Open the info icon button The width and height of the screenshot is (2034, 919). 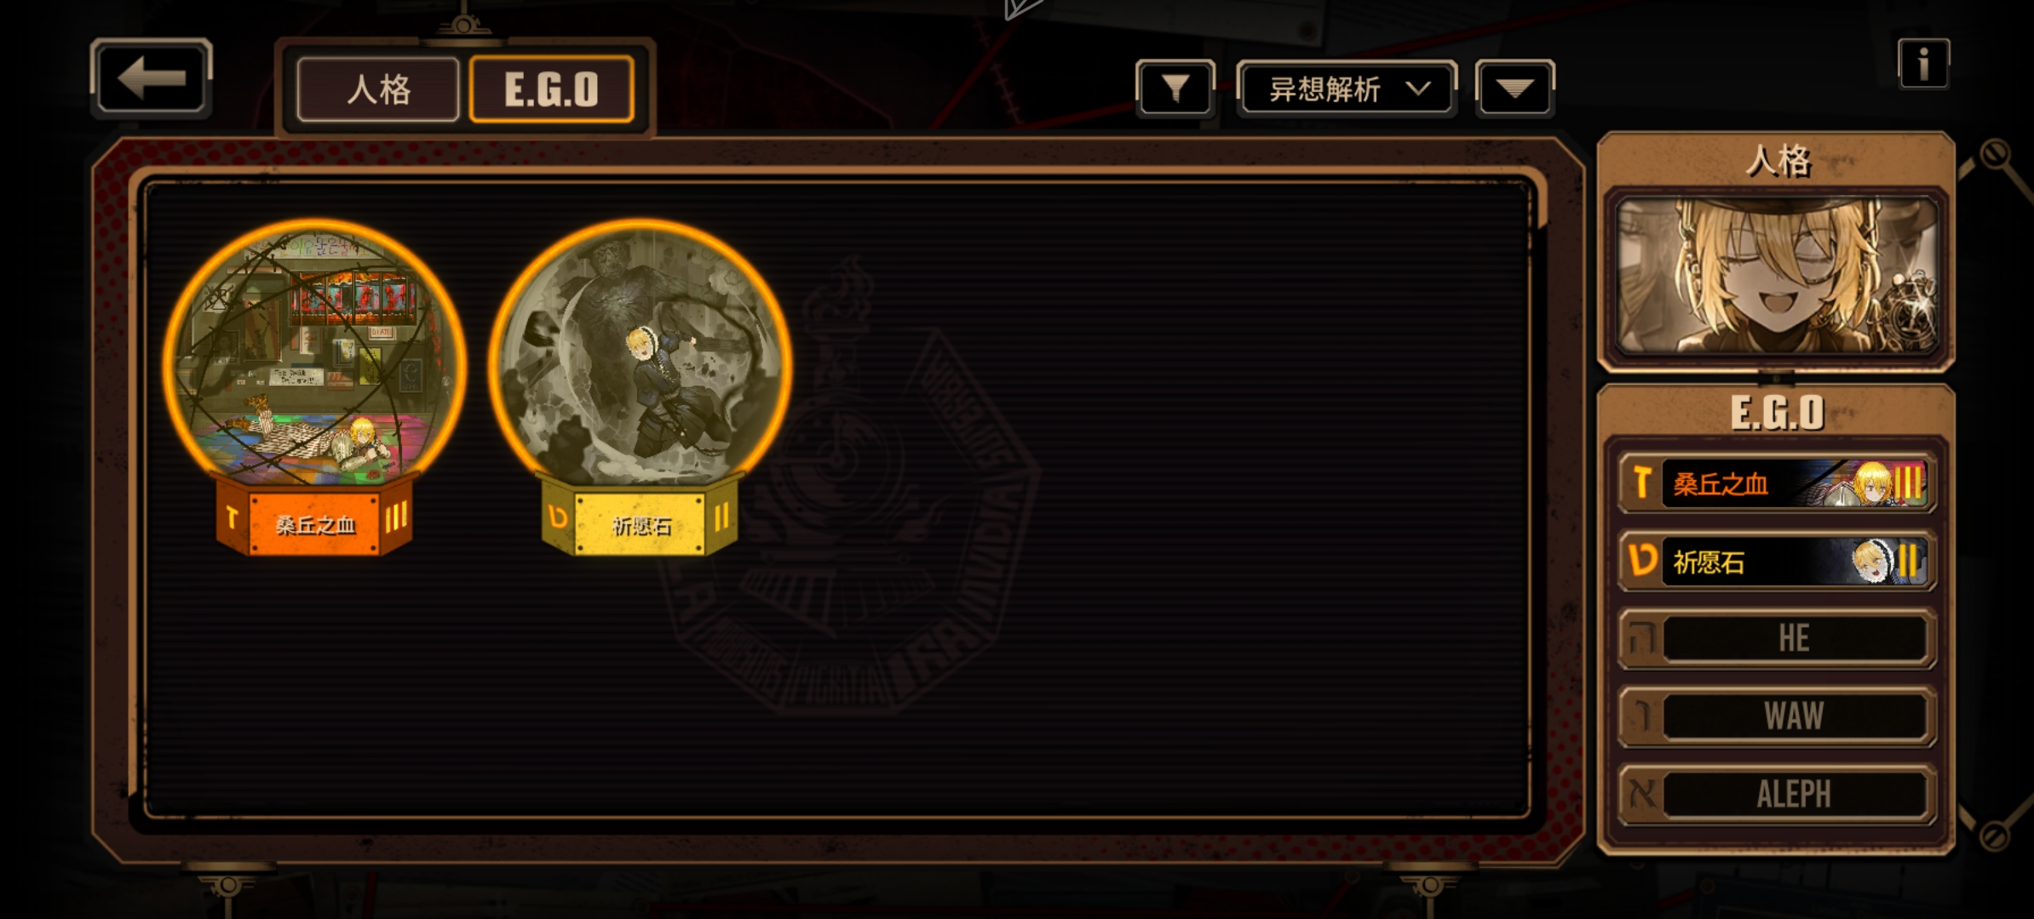tap(1923, 63)
